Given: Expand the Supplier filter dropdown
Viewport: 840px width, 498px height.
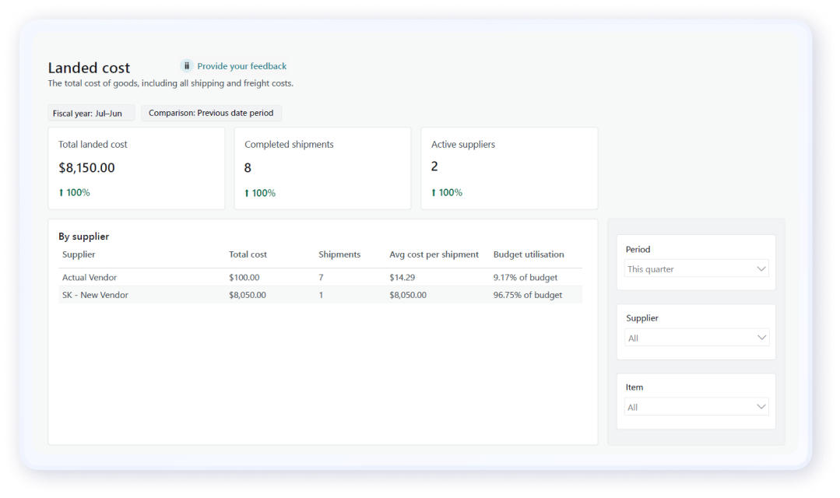Looking at the screenshot, I should coord(696,338).
